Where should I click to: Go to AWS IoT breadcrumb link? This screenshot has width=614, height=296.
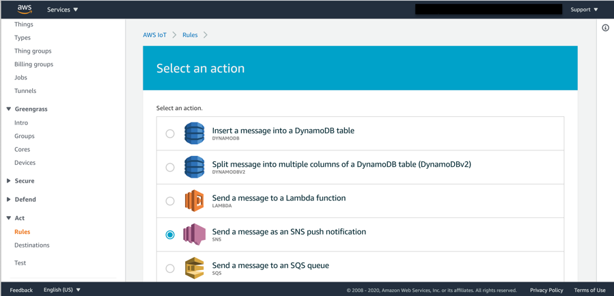pos(154,35)
